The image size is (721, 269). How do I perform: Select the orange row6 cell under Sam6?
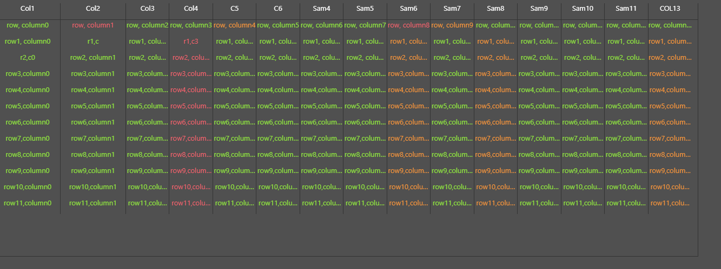click(x=408, y=122)
